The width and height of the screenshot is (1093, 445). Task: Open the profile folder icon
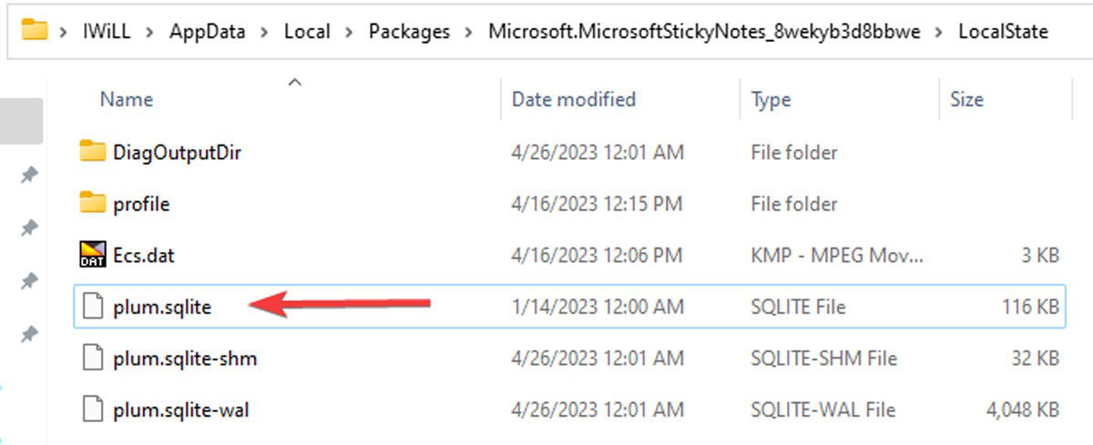point(92,203)
